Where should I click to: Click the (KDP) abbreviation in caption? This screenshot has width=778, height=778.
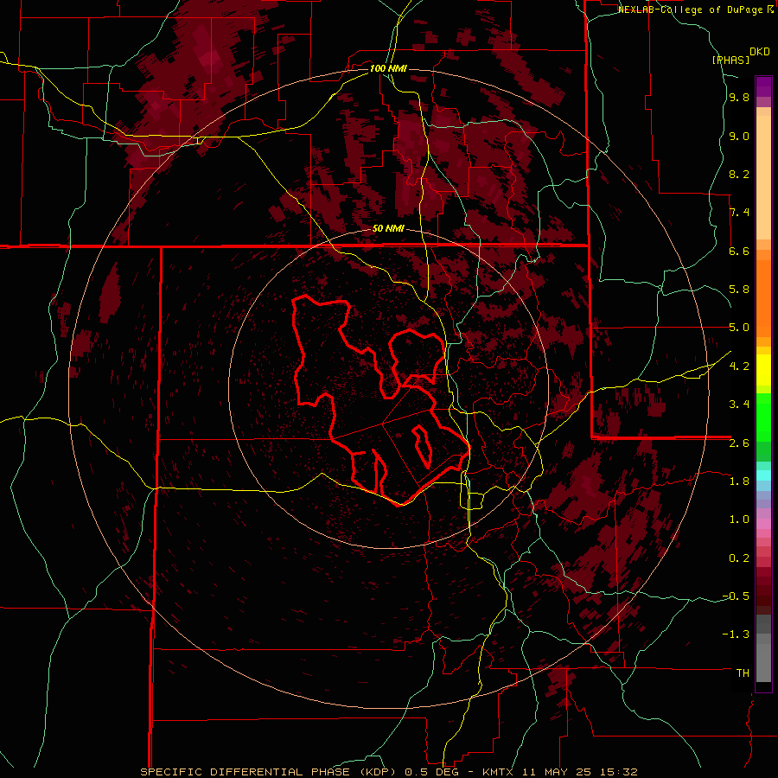pyautogui.click(x=378, y=772)
